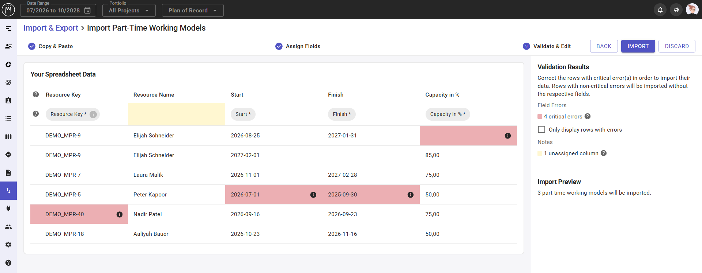This screenshot has height=273, width=702.
Task: Open announcements megaphone icon
Action: pos(676,10)
